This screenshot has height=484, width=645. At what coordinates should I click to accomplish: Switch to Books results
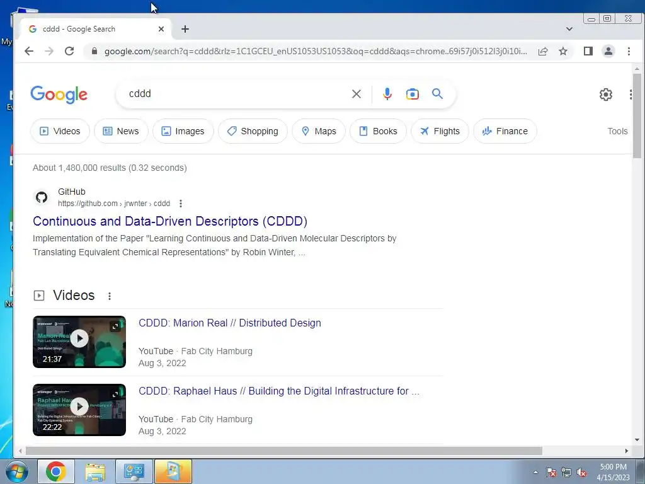tap(378, 131)
